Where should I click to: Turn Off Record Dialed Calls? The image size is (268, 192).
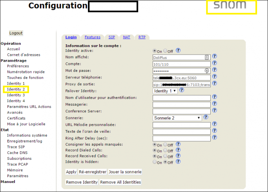(x=165, y=150)
